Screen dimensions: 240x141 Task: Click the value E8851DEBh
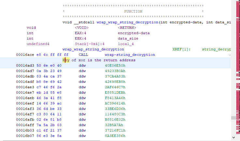tap(115, 92)
